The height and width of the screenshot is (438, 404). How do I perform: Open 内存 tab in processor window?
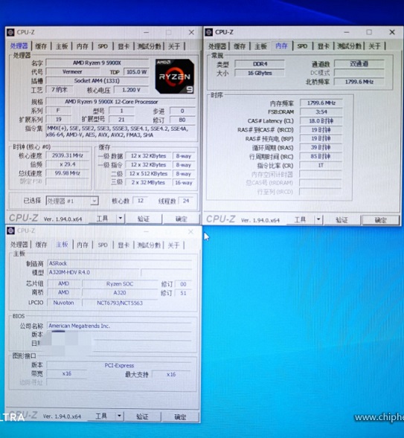coord(82,46)
